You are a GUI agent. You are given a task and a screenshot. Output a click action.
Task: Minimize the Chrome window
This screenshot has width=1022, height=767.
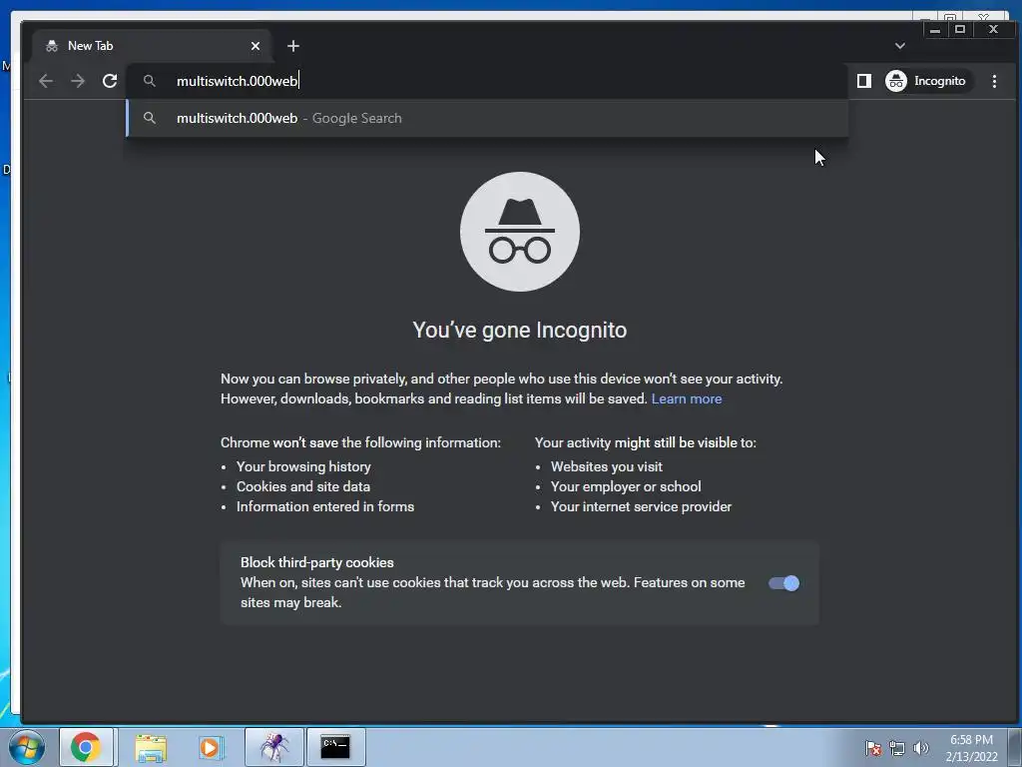click(934, 29)
